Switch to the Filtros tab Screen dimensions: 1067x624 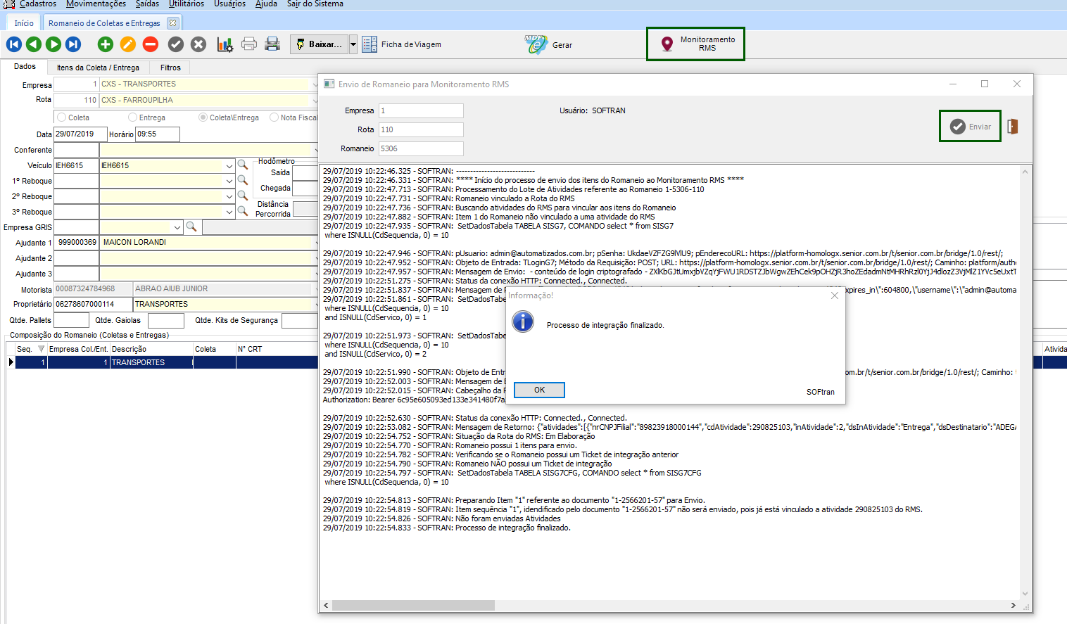170,68
